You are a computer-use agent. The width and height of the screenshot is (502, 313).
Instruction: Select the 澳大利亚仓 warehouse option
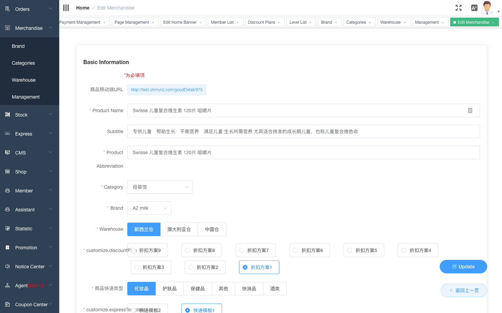click(179, 229)
